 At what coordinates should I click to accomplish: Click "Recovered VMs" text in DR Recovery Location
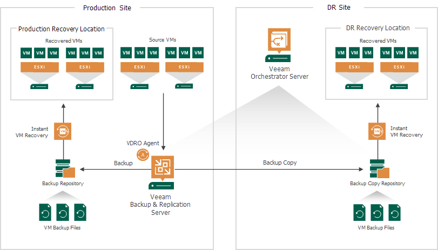click(378, 41)
